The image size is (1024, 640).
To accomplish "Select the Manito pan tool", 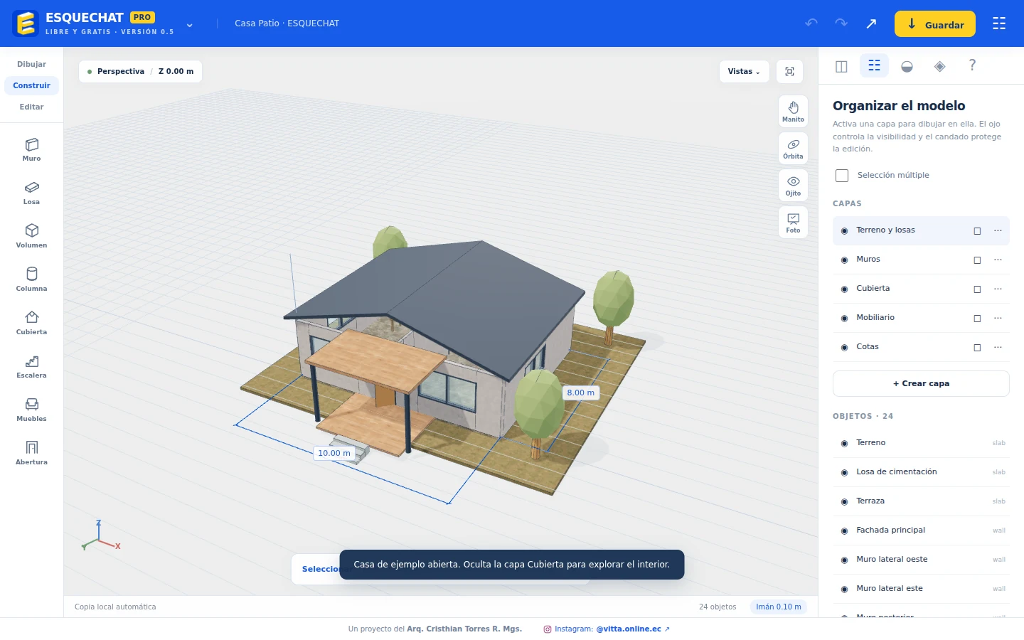I will 793,112.
